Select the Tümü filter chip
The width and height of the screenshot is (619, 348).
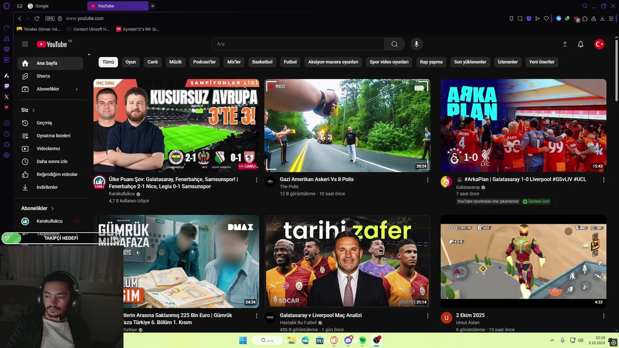tap(108, 62)
